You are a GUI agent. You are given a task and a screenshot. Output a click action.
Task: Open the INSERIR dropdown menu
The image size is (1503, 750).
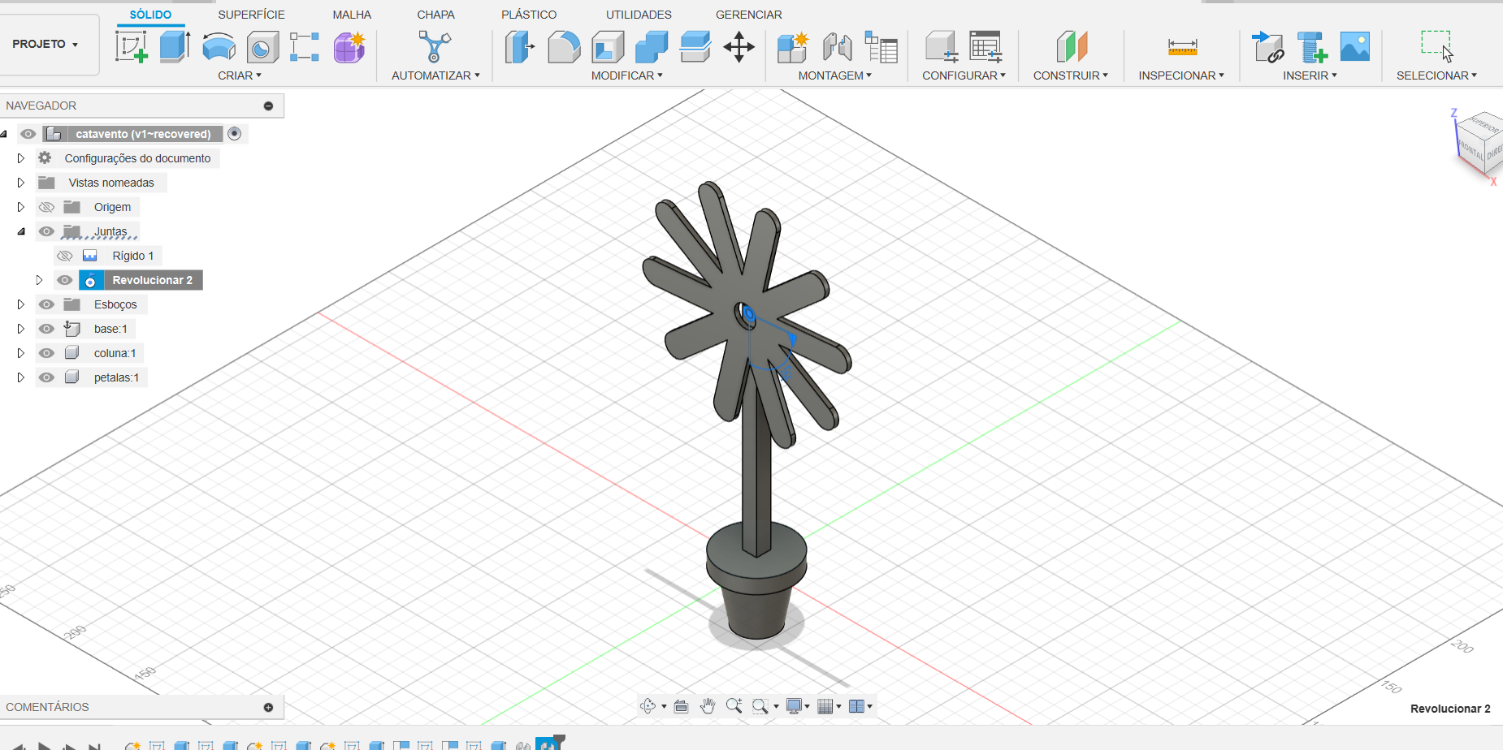[1310, 75]
